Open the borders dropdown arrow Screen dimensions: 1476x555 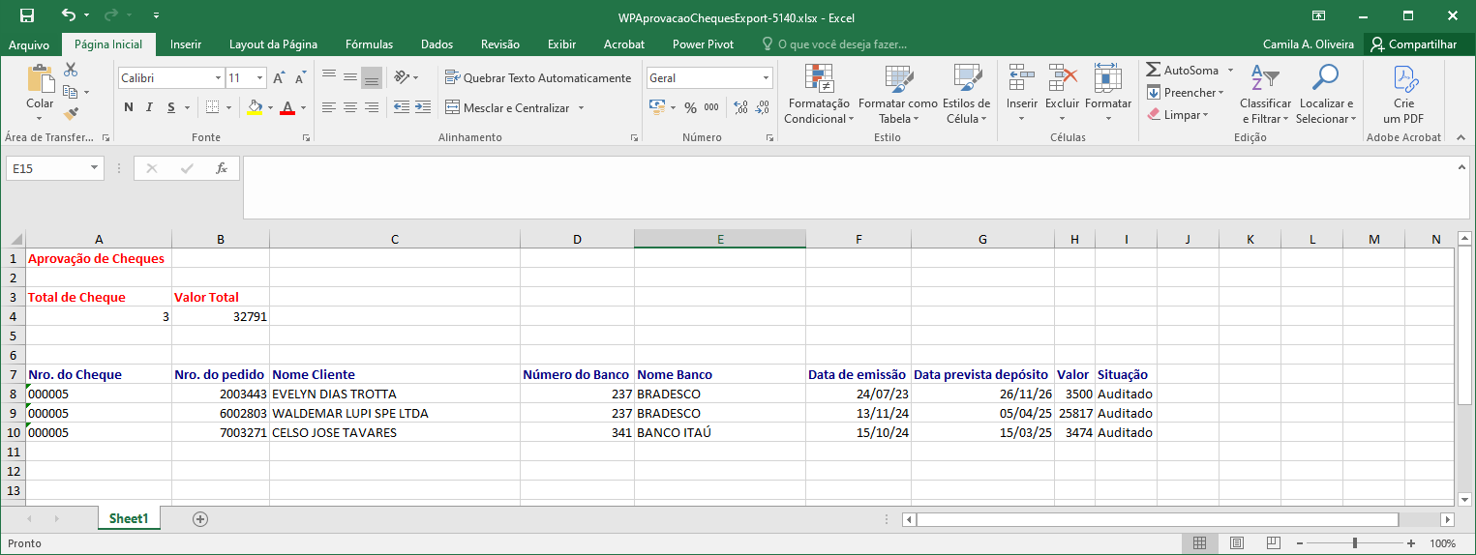[x=229, y=107]
